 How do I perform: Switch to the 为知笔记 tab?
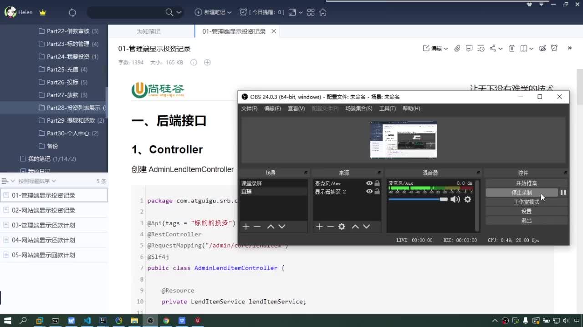148,31
